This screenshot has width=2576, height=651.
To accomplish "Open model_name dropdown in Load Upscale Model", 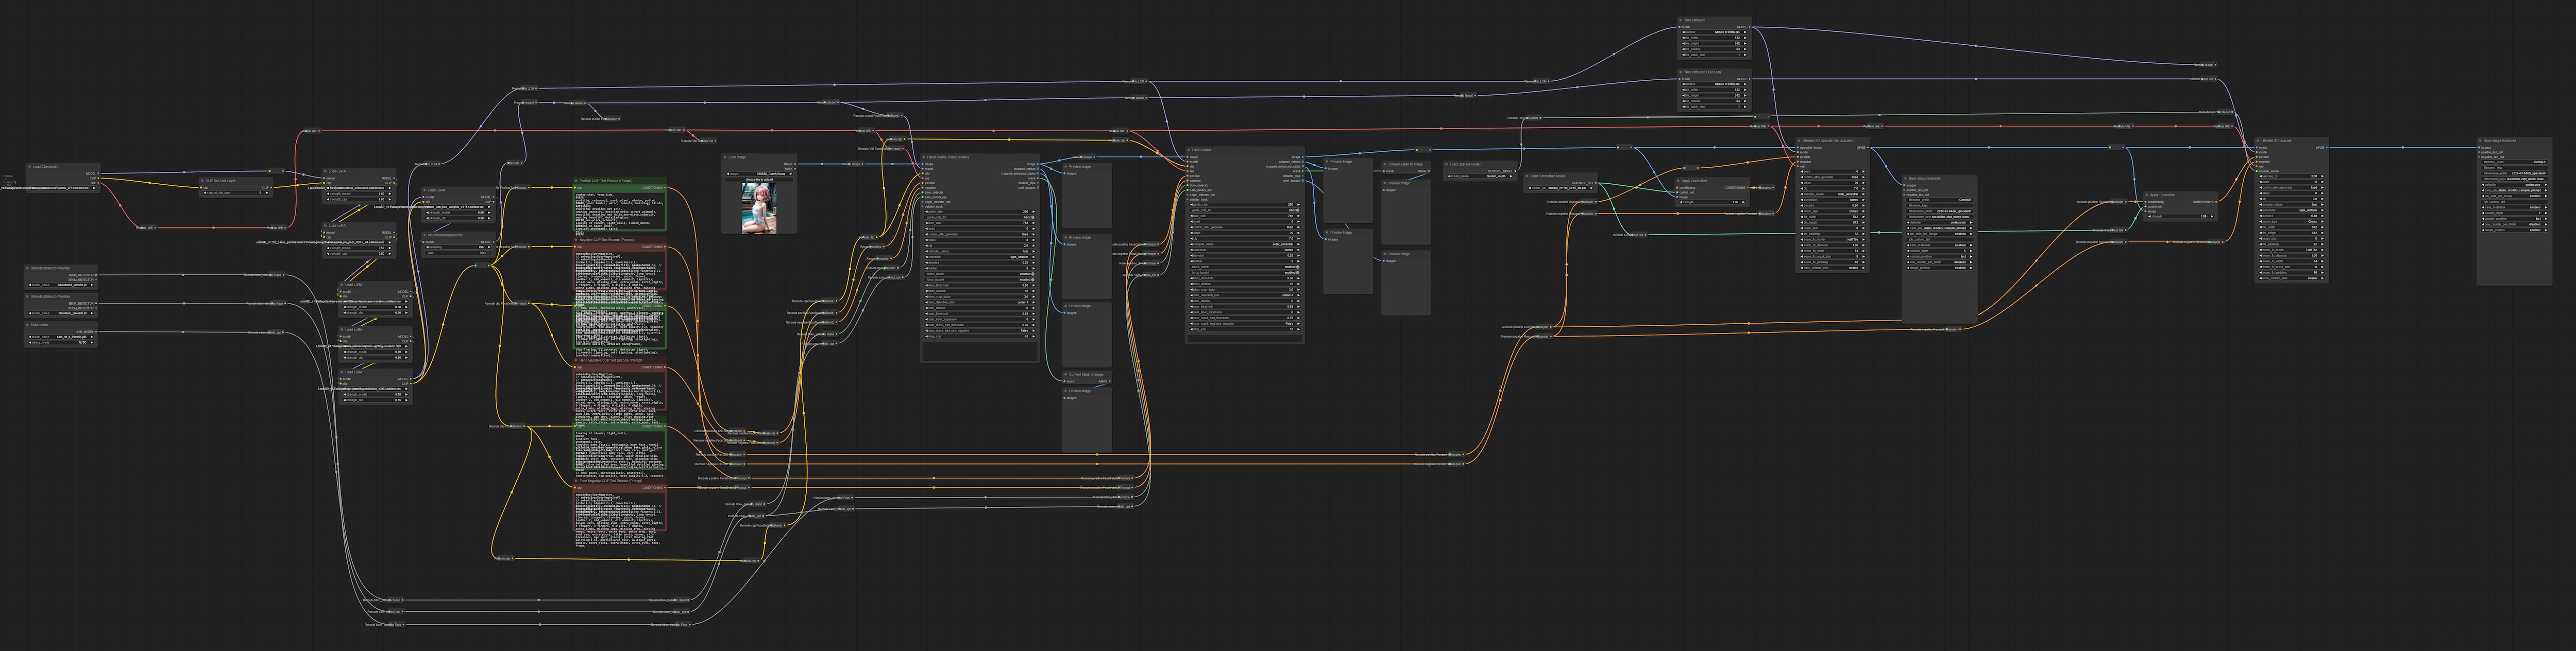I will tap(1480, 175).
